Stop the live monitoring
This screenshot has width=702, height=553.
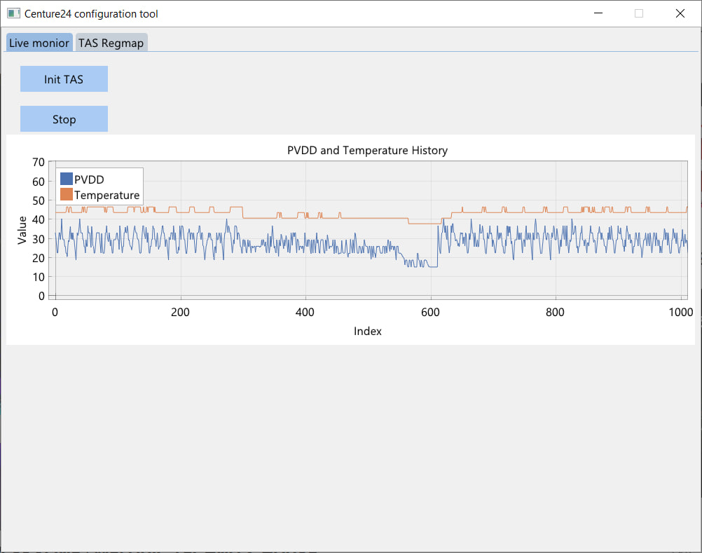click(x=64, y=119)
